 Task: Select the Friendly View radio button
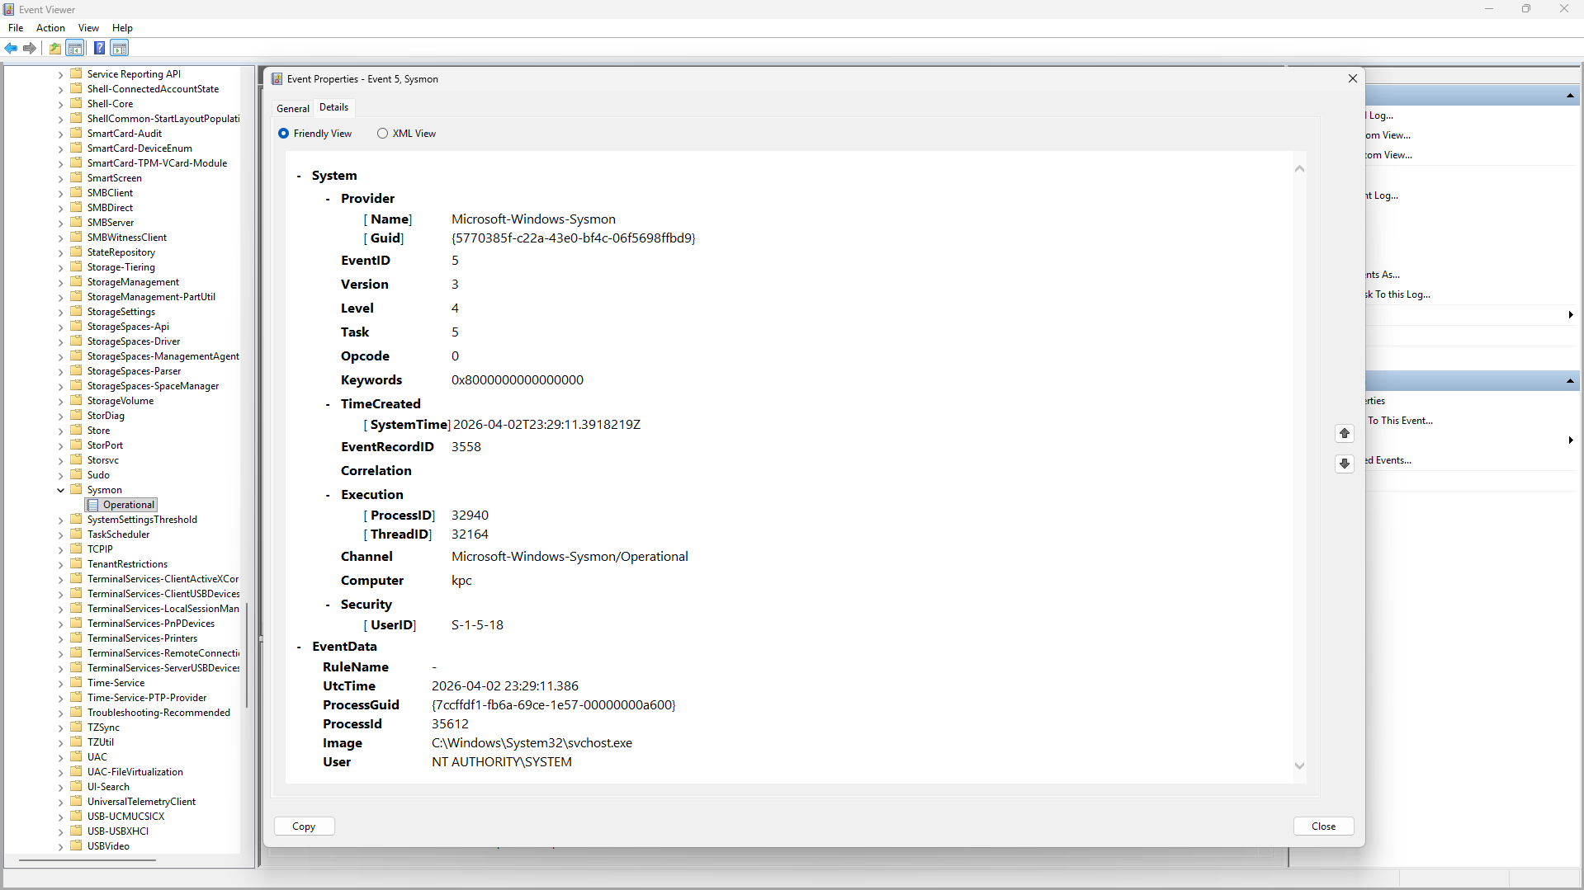coord(283,134)
